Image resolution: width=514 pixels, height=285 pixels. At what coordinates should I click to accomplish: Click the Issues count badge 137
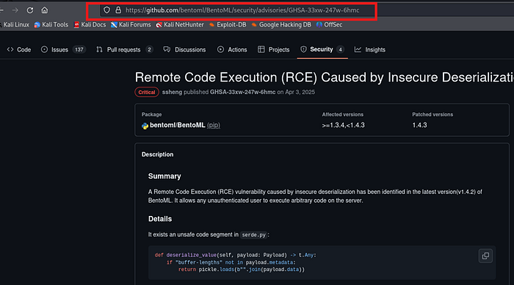click(79, 49)
